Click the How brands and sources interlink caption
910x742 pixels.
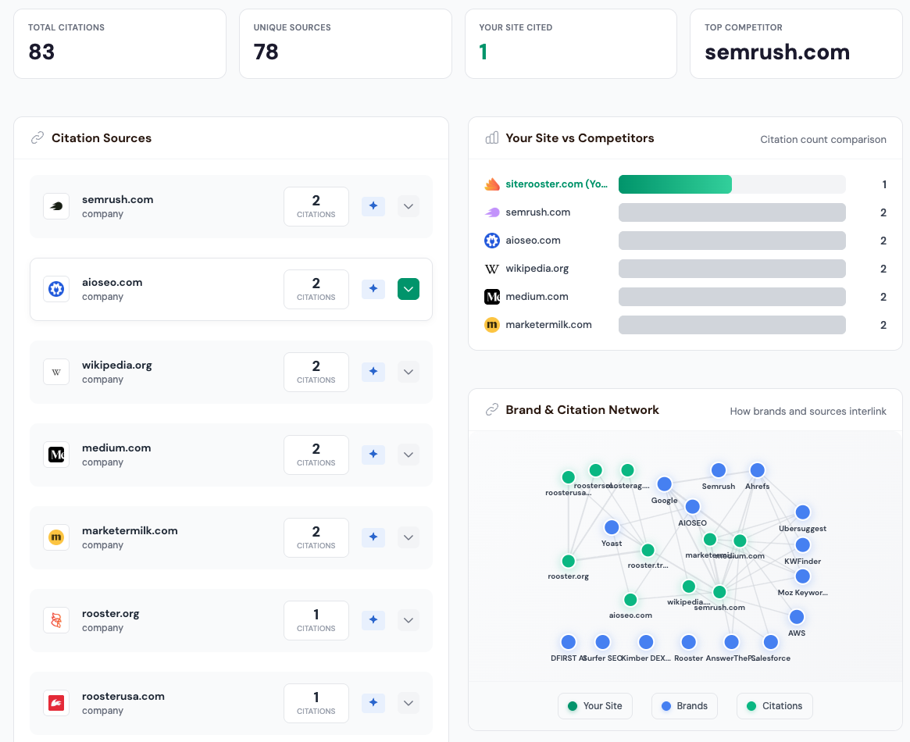pos(808,411)
